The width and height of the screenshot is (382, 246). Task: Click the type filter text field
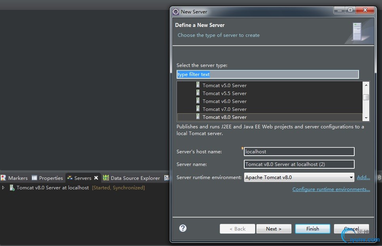coord(268,74)
